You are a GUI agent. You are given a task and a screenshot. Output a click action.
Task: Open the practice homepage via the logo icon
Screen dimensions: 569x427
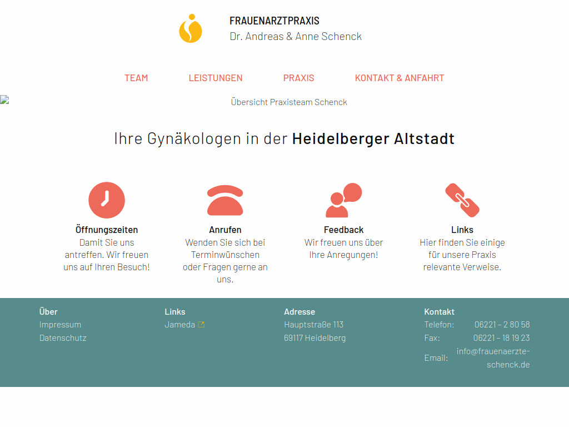point(190,28)
